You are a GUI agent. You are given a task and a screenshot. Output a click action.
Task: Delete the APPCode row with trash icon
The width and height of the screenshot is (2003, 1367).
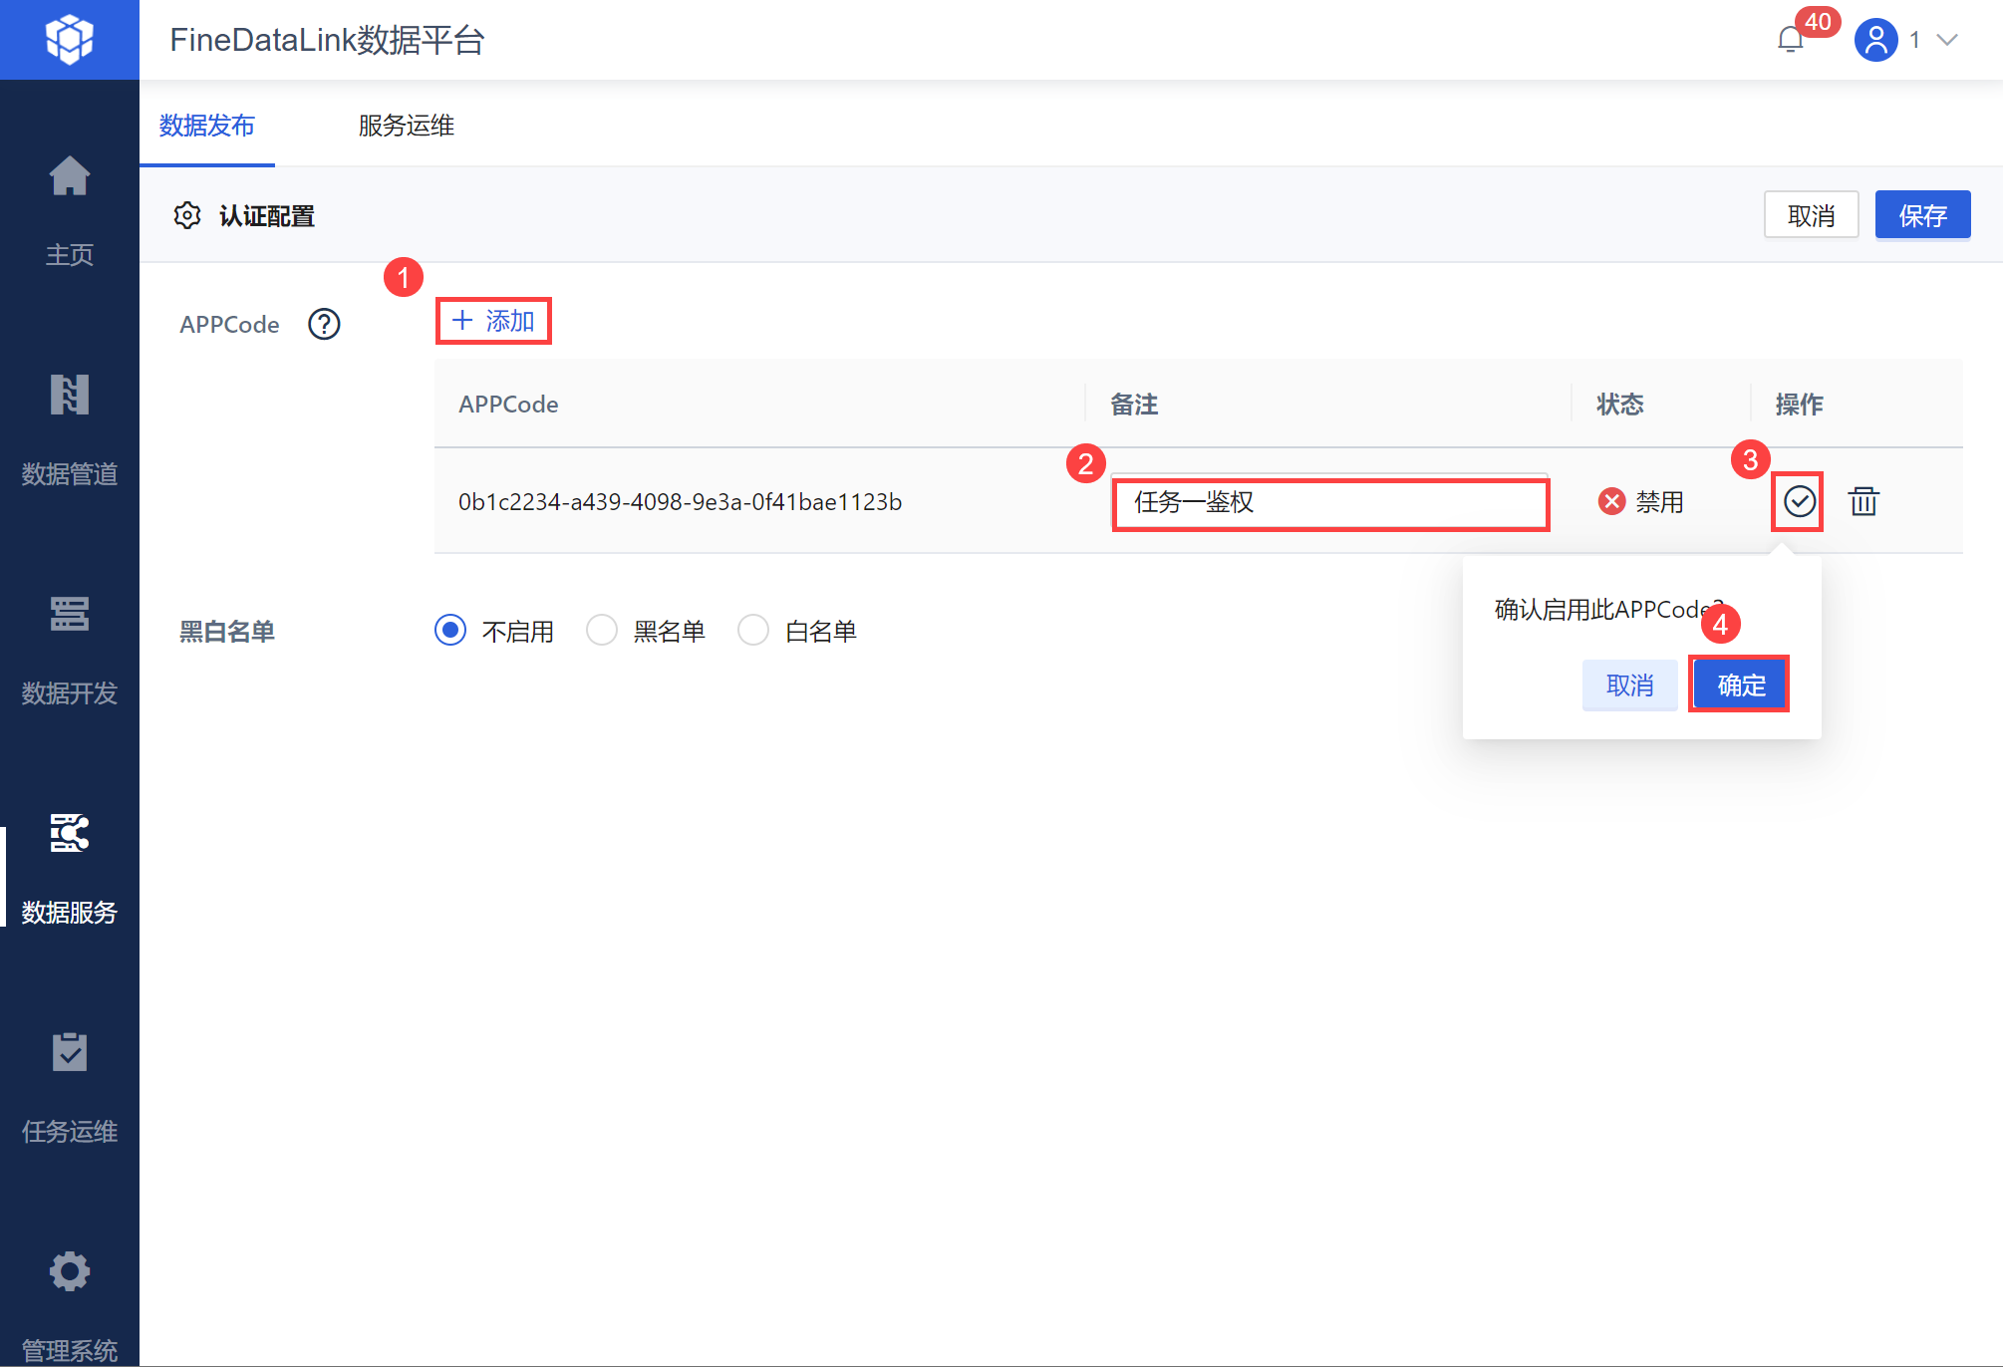[1863, 501]
